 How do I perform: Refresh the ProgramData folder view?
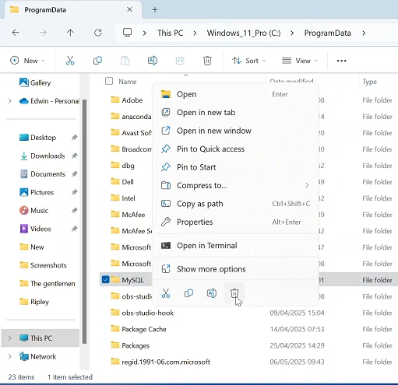[x=98, y=33]
